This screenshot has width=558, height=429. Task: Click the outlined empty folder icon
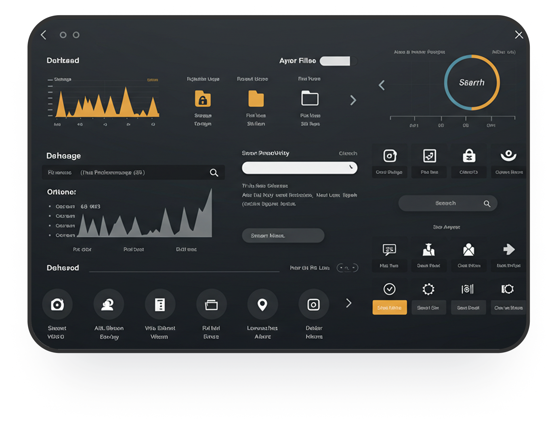pyautogui.click(x=310, y=99)
